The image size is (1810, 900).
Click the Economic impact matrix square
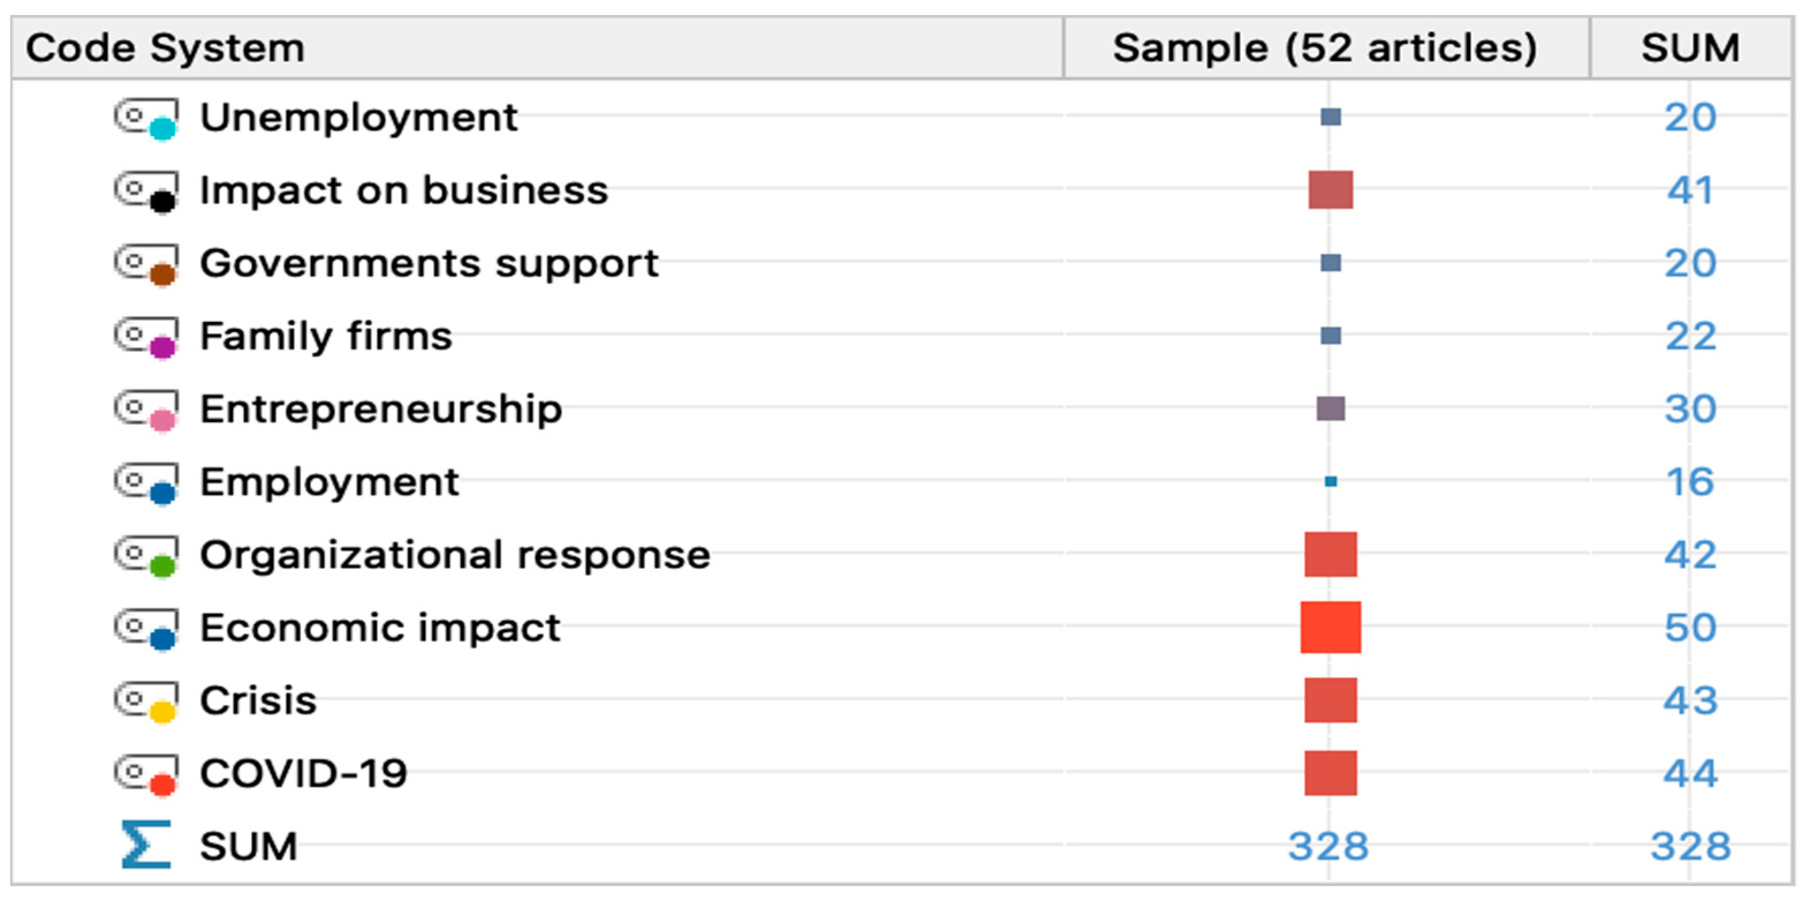point(1330,628)
